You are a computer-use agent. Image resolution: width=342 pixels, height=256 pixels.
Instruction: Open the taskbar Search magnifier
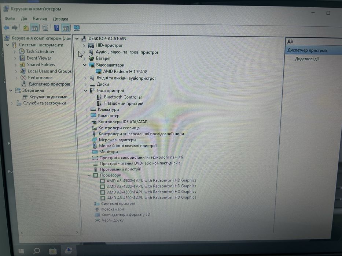tap(36, 251)
